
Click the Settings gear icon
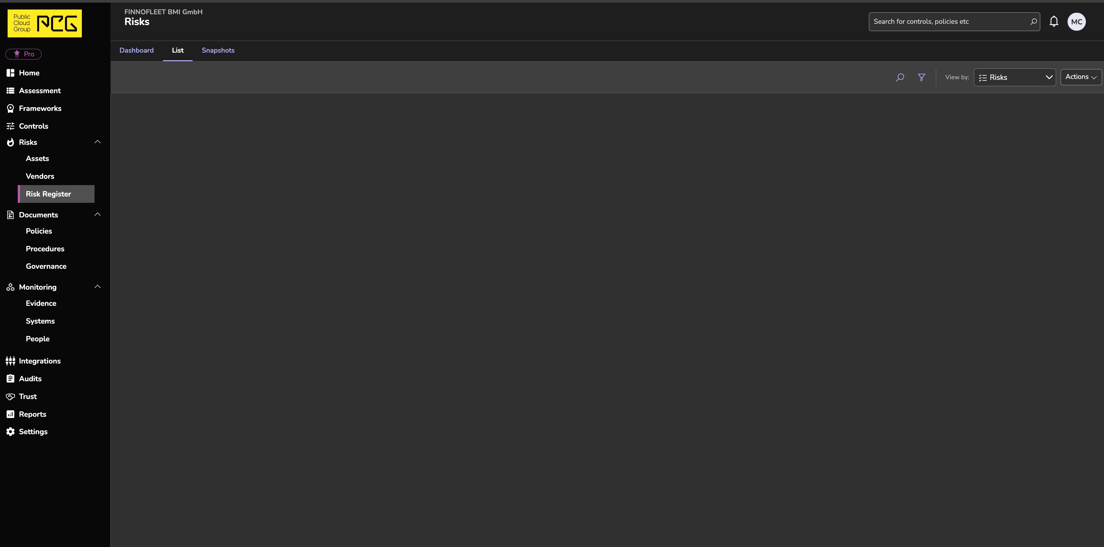click(10, 431)
